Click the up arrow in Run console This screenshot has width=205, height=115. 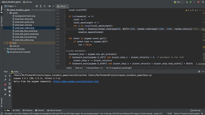(x=10, y=76)
